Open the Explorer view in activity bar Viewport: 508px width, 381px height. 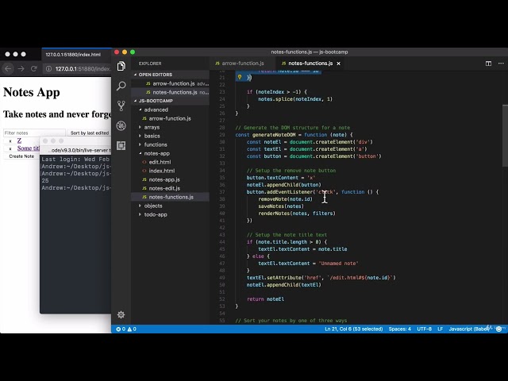pyautogui.click(x=121, y=66)
